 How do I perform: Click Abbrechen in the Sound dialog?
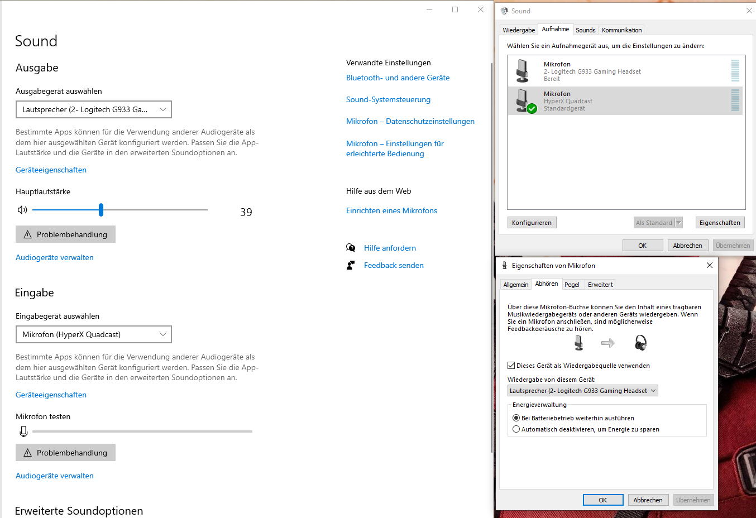pos(687,246)
